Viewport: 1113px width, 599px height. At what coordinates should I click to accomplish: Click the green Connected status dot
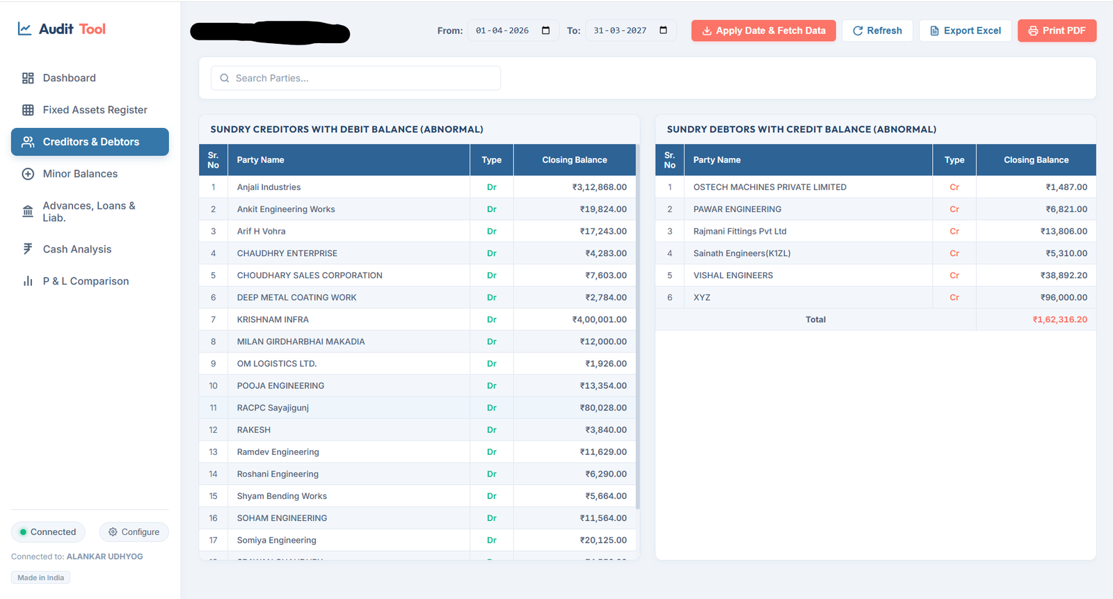pyautogui.click(x=23, y=532)
